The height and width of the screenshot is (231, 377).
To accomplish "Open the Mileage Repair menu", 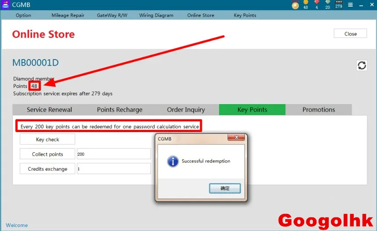I will (68, 15).
